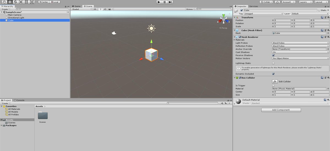Open the Shaded draw mode dropdown
330x151 pixels.
click(x=82, y=9)
